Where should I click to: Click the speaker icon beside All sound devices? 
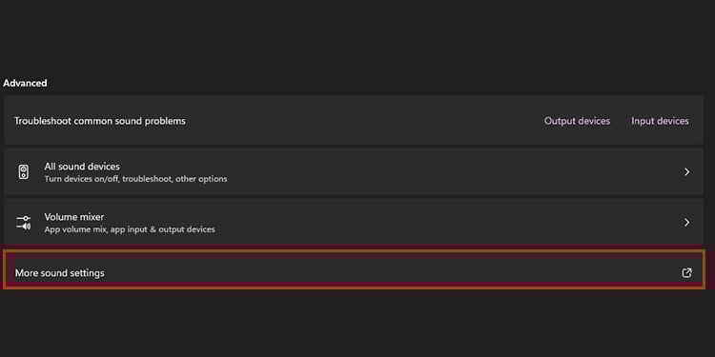(23, 172)
